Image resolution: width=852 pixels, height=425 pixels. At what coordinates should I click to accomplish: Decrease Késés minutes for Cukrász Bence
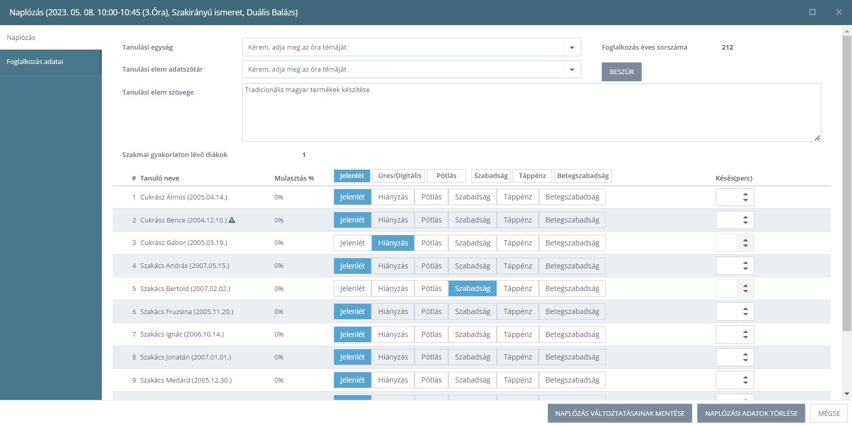tap(746, 223)
